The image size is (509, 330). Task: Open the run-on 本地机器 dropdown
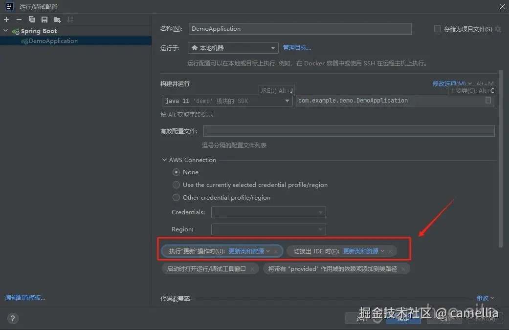point(233,48)
